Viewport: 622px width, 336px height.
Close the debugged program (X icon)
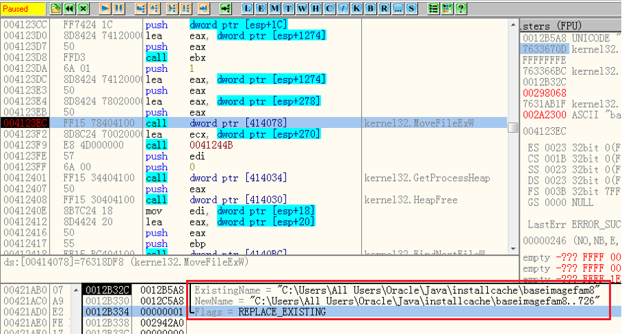83,8
